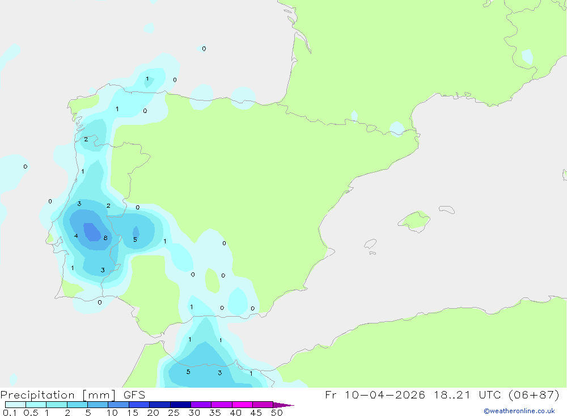Click the 'GFS' model label
567x416 pixels.
click(x=134, y=394)
